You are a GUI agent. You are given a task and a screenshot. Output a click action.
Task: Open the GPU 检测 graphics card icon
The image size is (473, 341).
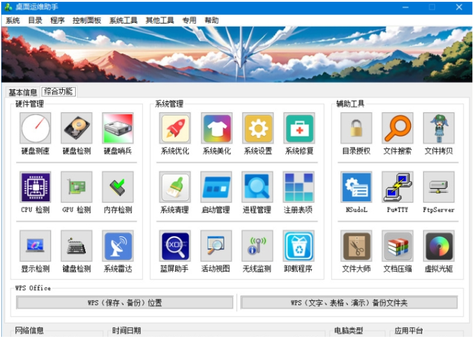(76, 187)
